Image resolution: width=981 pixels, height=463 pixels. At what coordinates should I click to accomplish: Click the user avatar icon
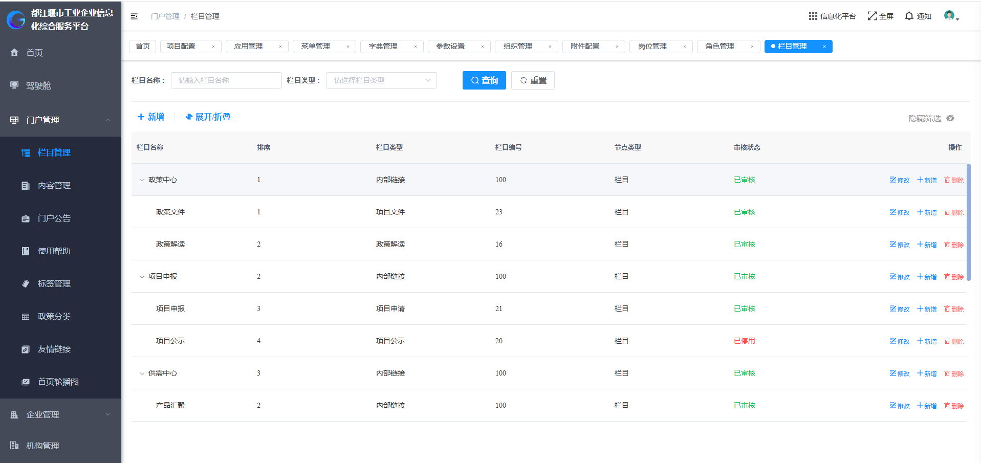click(949, 16)
